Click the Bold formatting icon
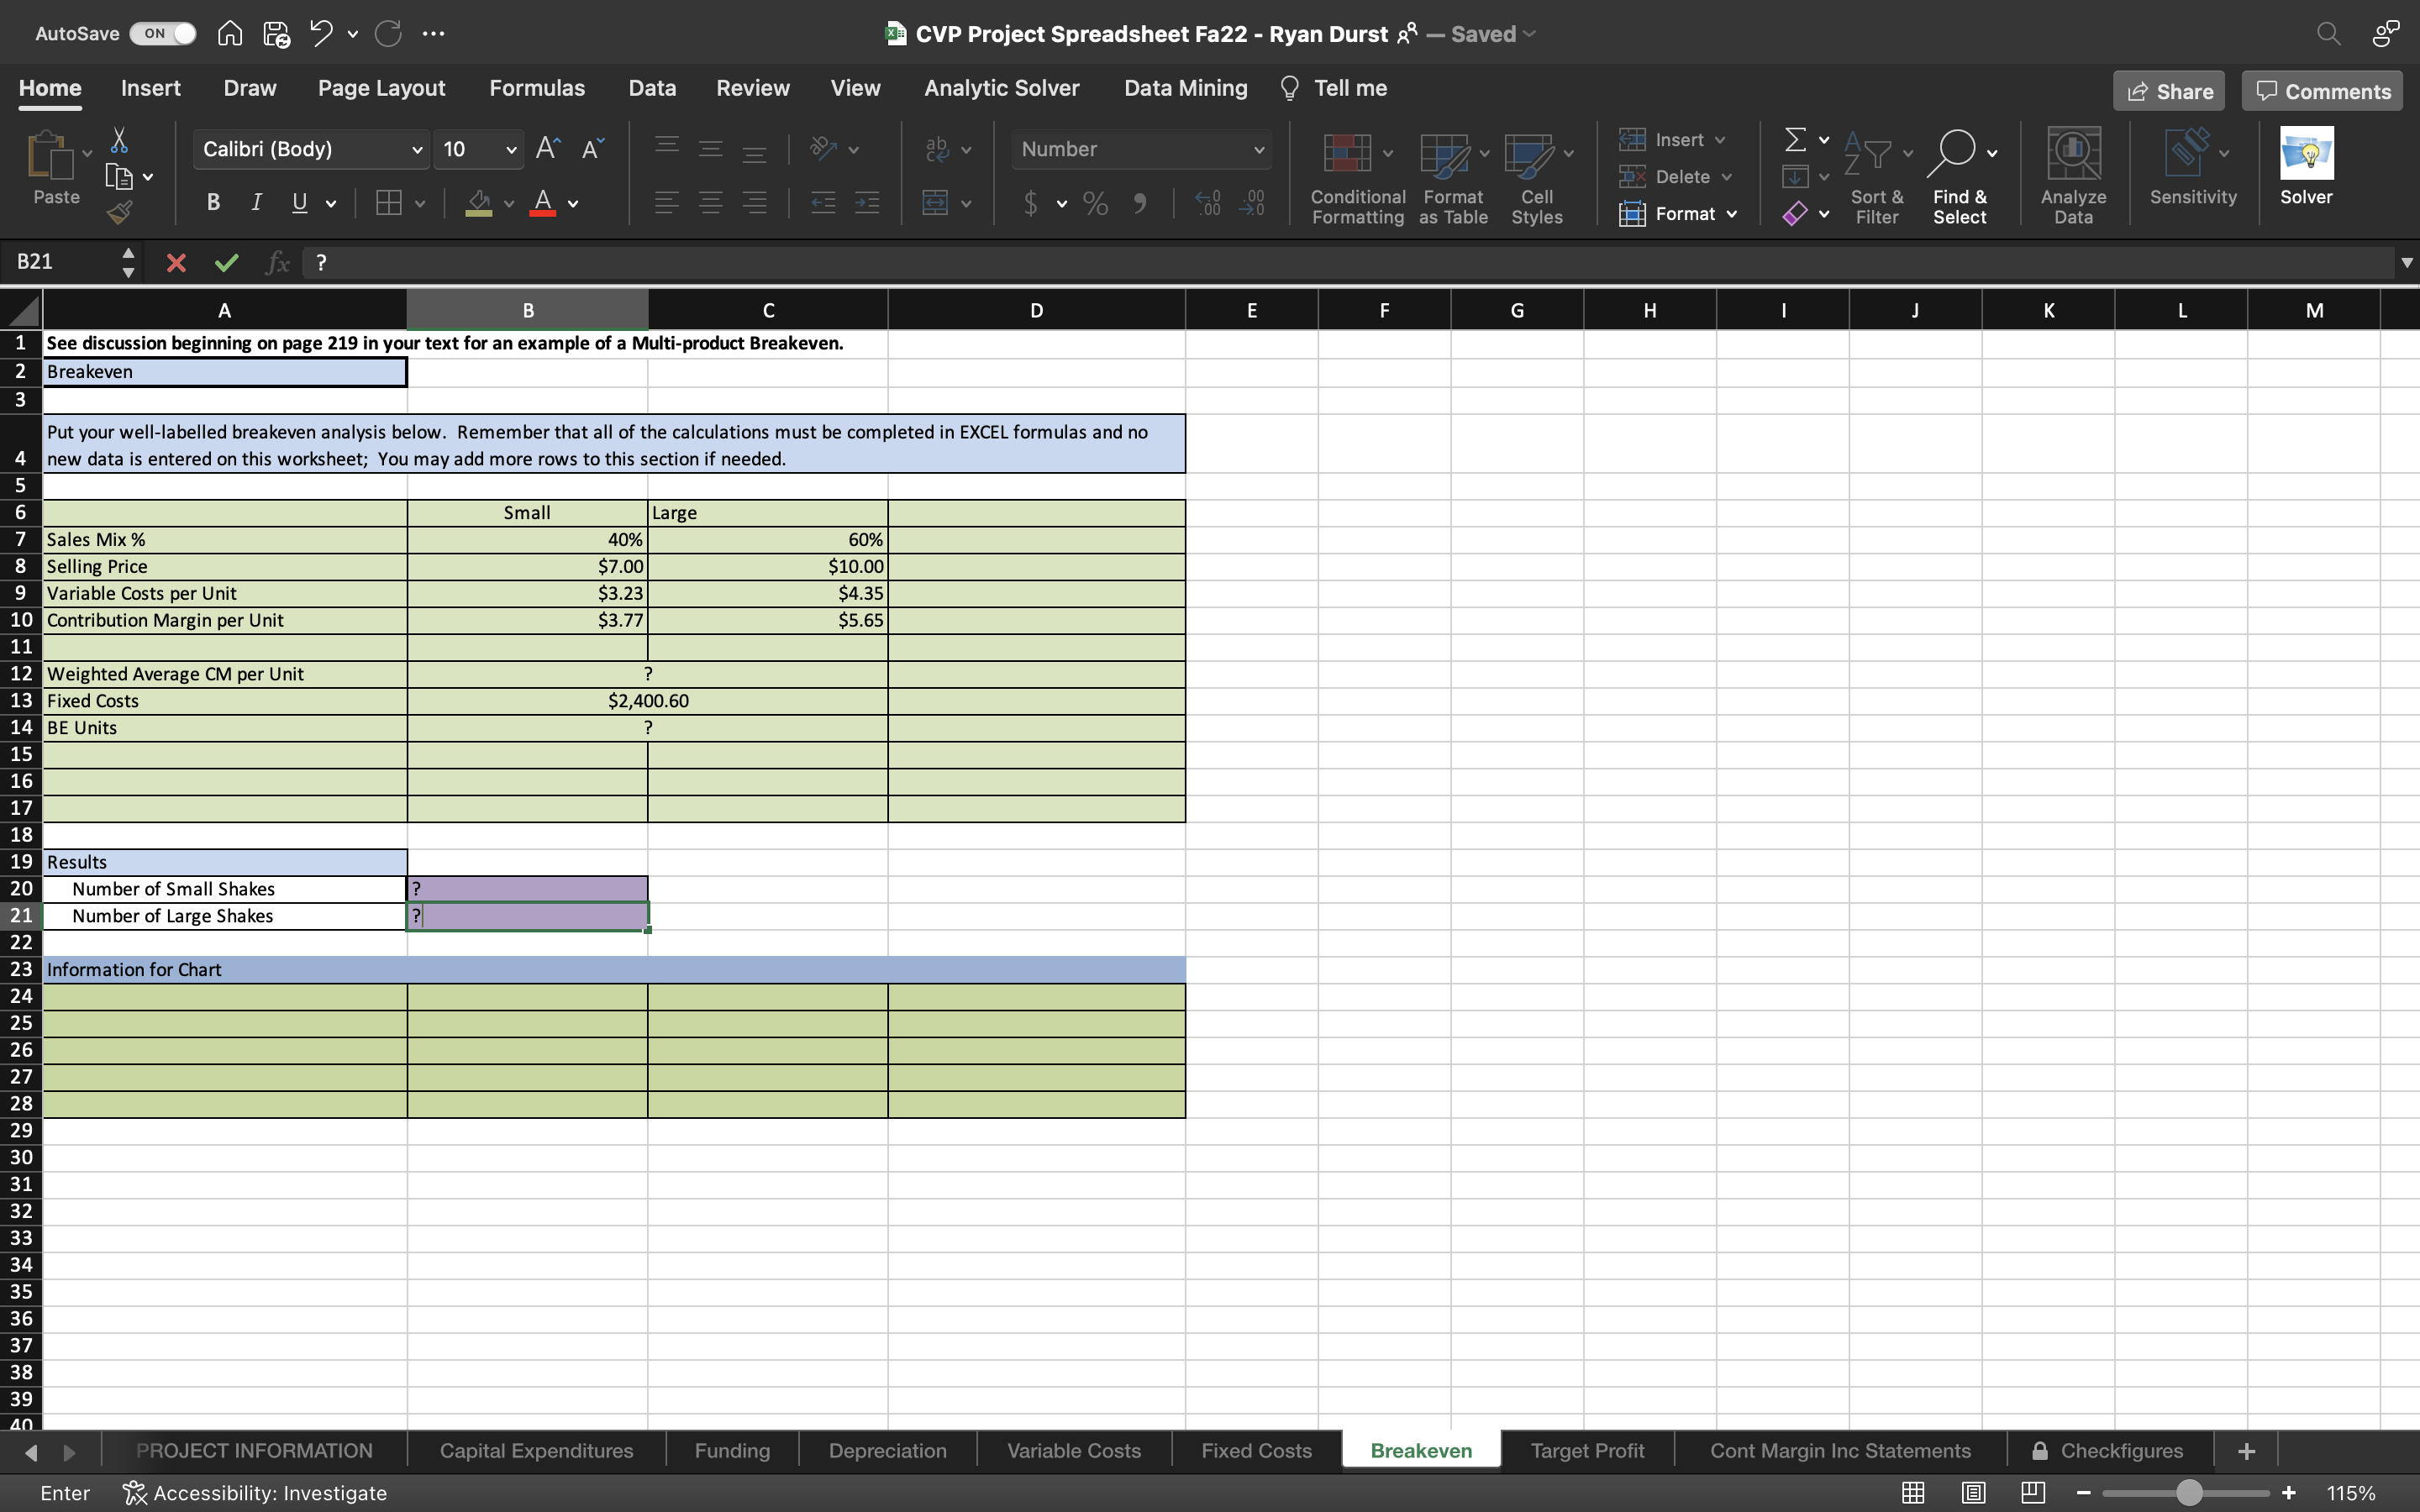Image resolution: width=2420 pixels, height=1512 pixels. pyautogui.click(x=212, y=202)
